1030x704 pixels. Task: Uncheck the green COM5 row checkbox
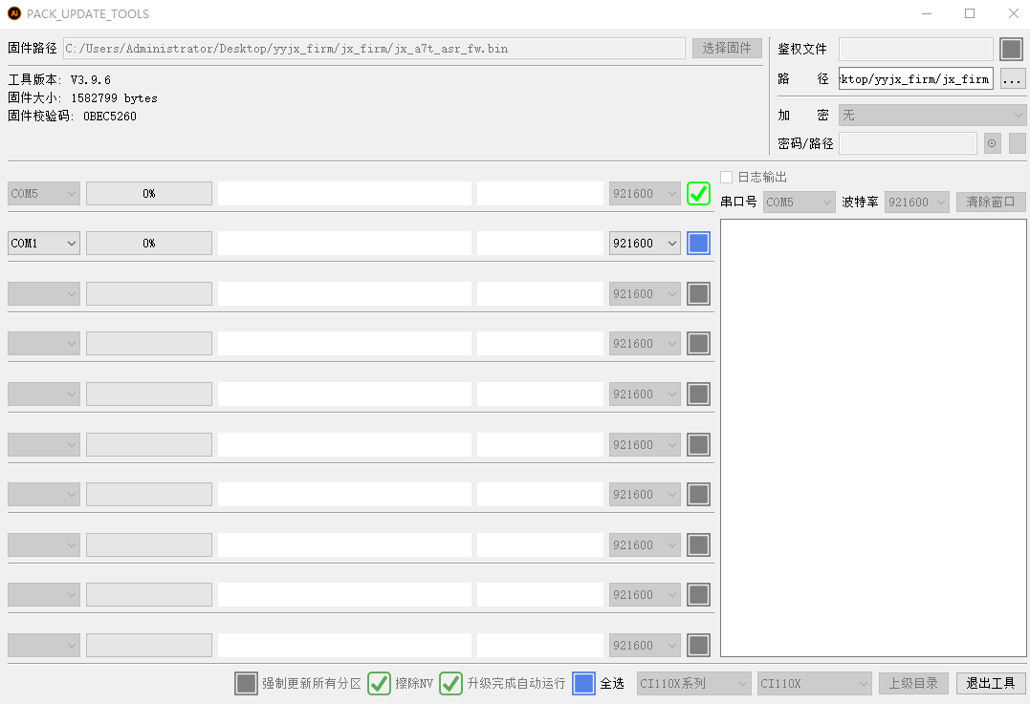tap(698, 193)
